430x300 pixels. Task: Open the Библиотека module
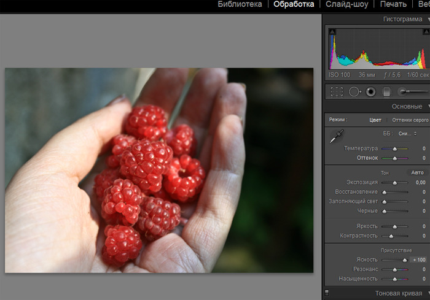240,4
